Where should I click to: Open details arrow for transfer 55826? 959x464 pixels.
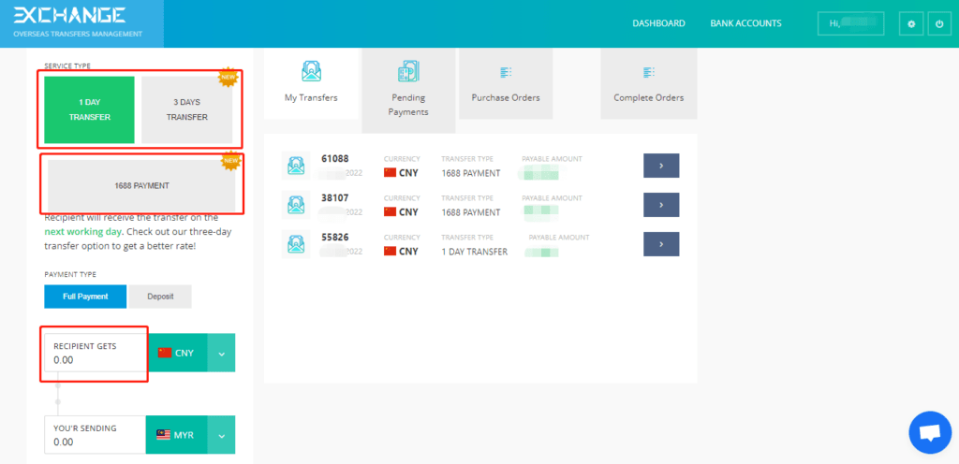click(x=661, y=243)
